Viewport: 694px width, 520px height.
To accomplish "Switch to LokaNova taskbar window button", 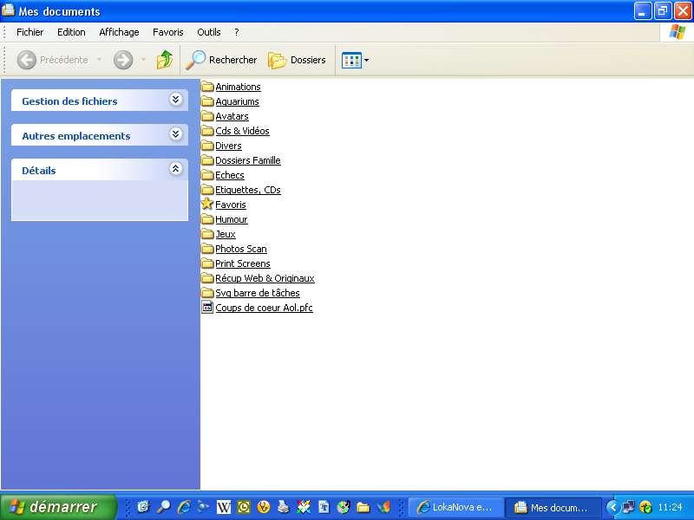I will click(x=455, y=508).
